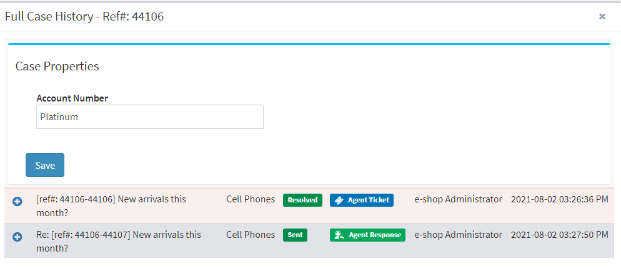Open the 'Re: [ref#: 44106-44107]' subject

(x=119, y=242)
